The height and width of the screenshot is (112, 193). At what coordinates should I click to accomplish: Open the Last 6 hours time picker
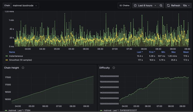point(145,6)
